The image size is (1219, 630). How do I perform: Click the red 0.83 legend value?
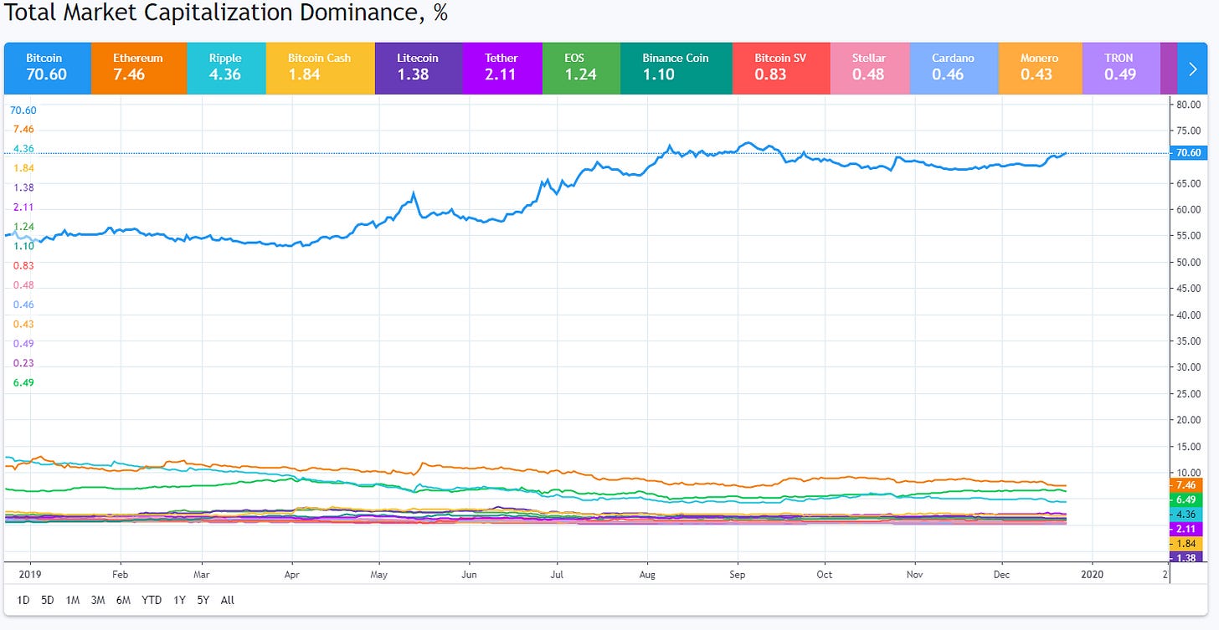(23, 265)
